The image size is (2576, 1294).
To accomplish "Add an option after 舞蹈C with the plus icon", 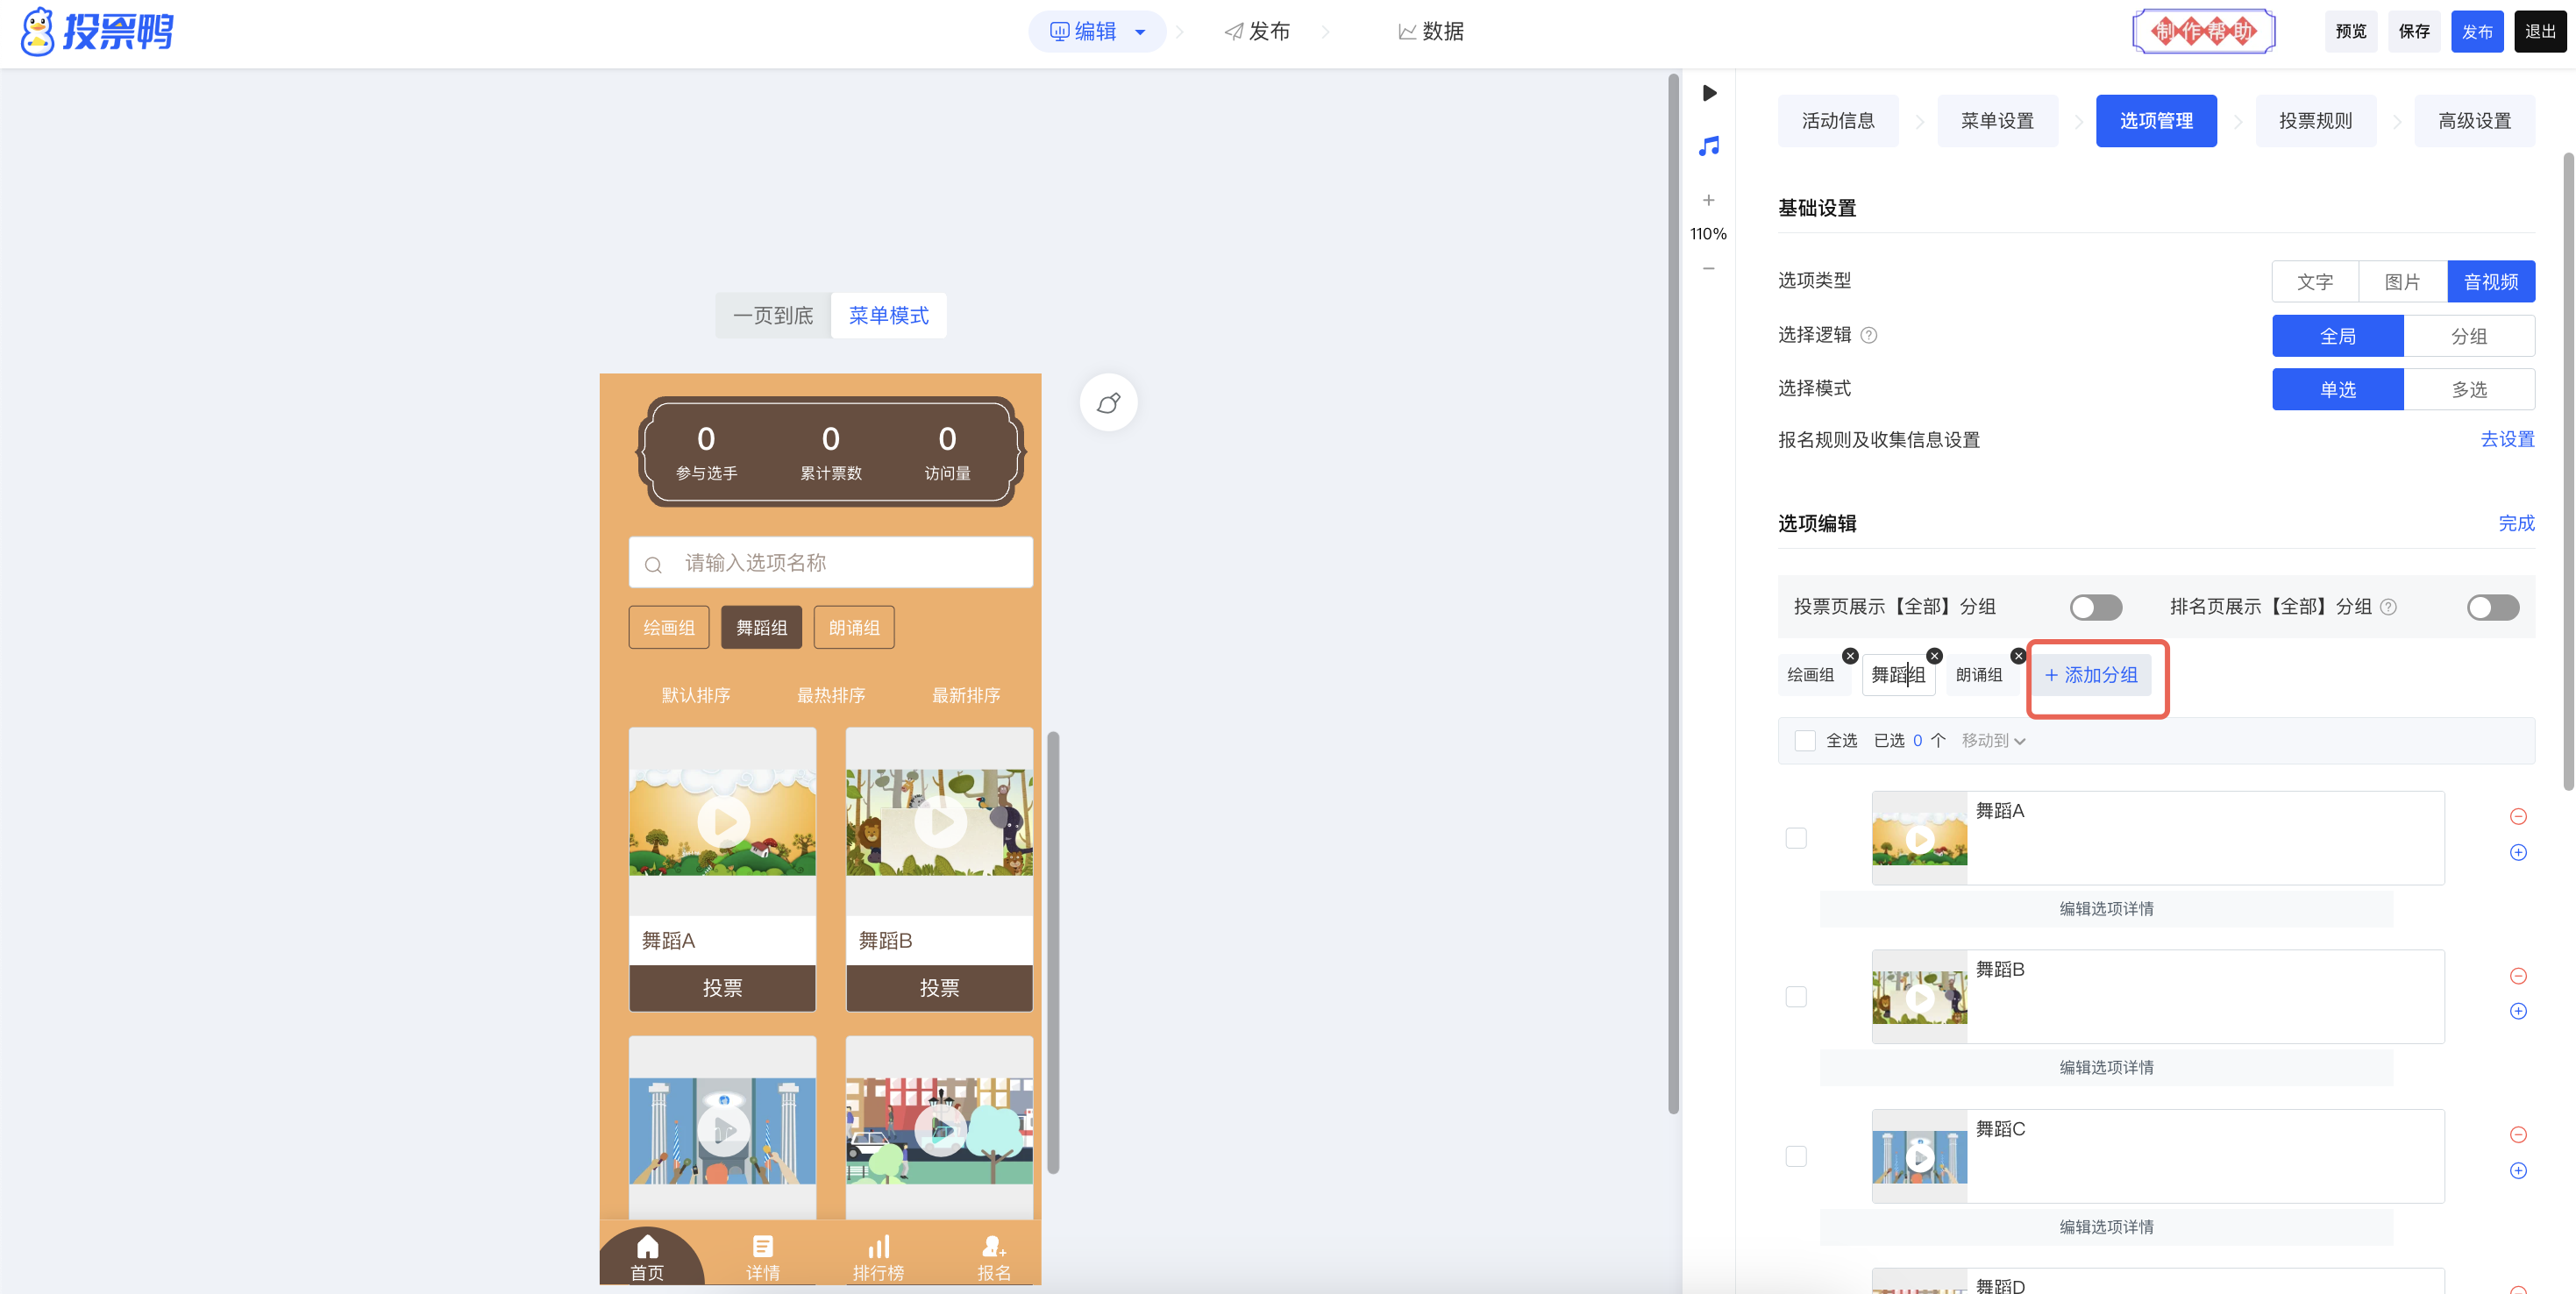I will 2518,1170.
